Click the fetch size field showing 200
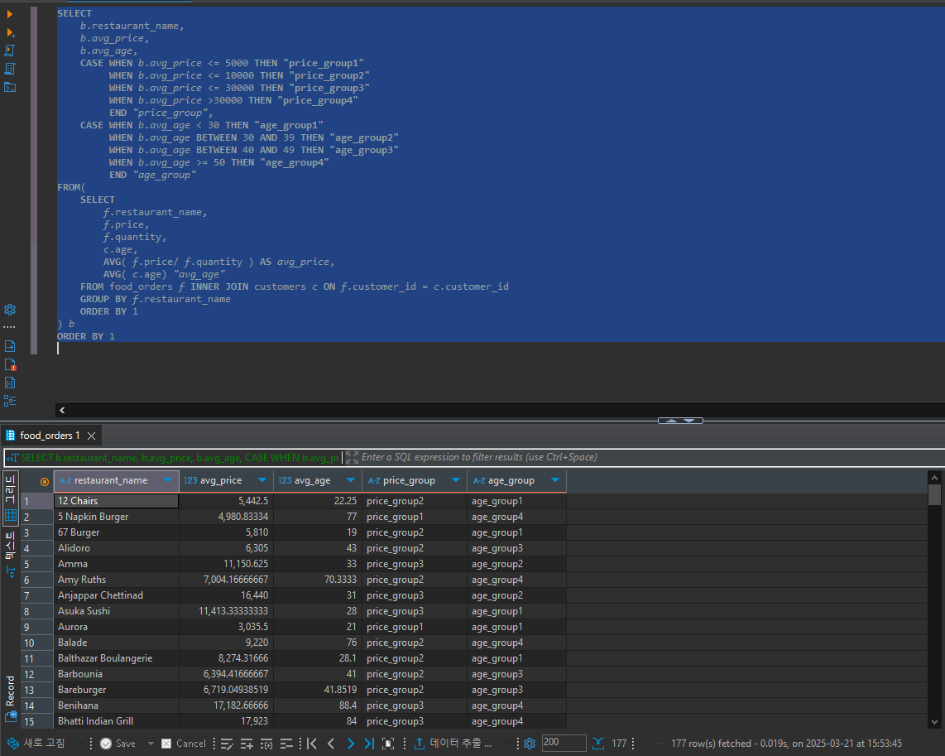 point(564,743)
